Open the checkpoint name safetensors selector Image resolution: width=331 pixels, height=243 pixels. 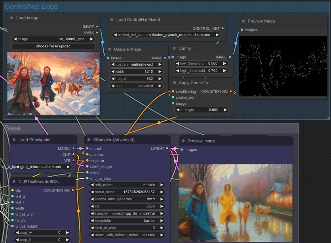pos(42,167)
